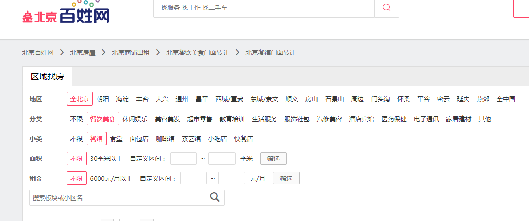Screen dimensions: 529x221
Task: Select 生活服务 category
Action: click(x=264, y=119)
